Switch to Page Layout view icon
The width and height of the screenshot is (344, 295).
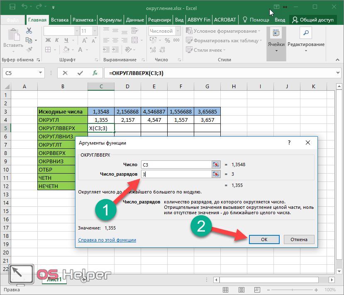pos(242,290)
